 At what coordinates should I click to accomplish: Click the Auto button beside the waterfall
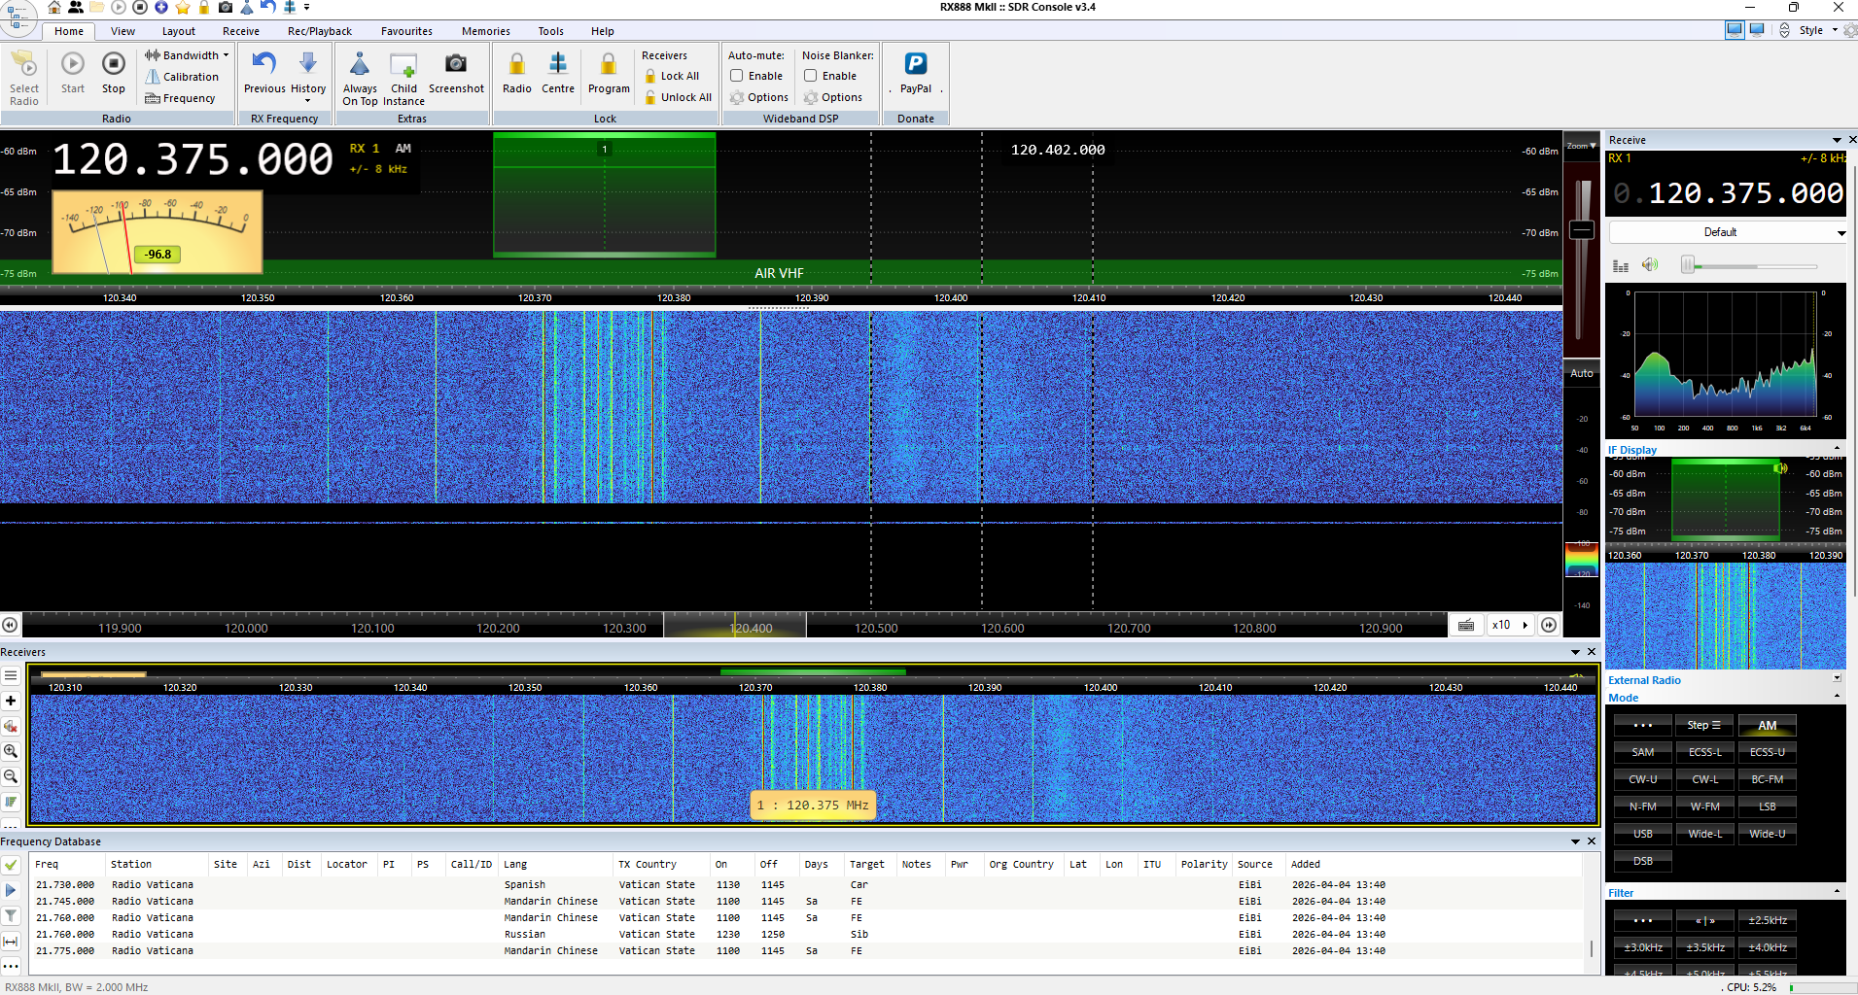point(1582,373)
